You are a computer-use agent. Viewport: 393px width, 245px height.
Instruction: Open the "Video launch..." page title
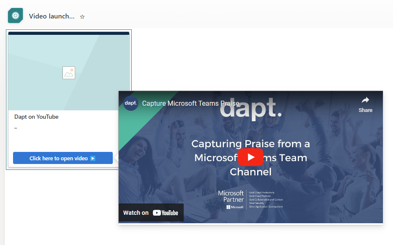[x=52, y=16]
